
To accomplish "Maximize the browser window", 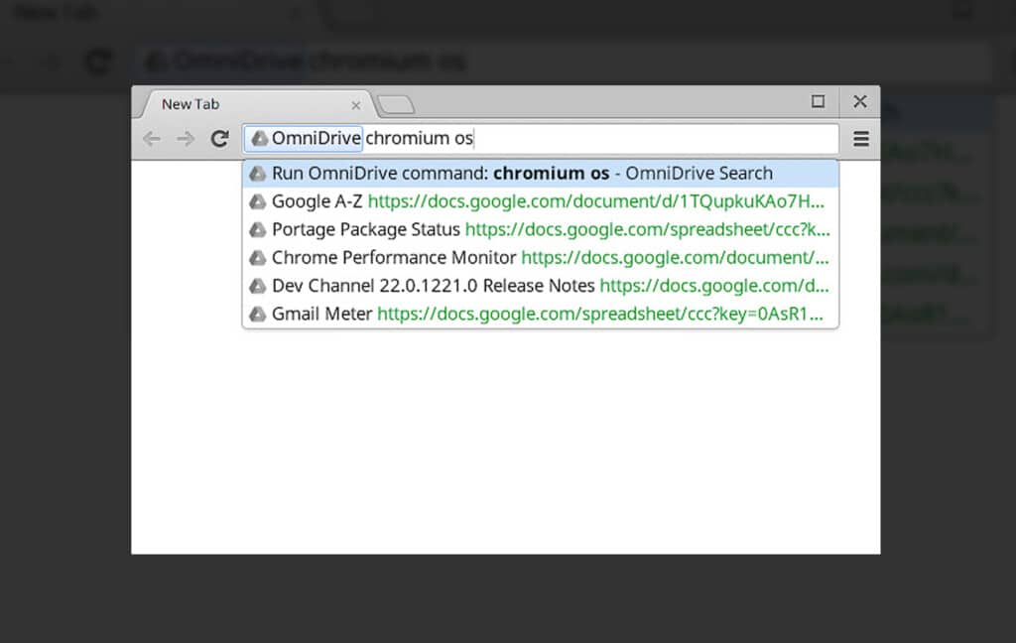I will click(818, 102).
